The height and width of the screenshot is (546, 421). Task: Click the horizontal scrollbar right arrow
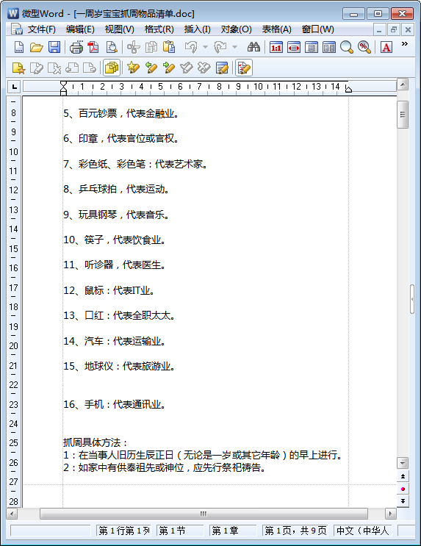click(390, 514)
